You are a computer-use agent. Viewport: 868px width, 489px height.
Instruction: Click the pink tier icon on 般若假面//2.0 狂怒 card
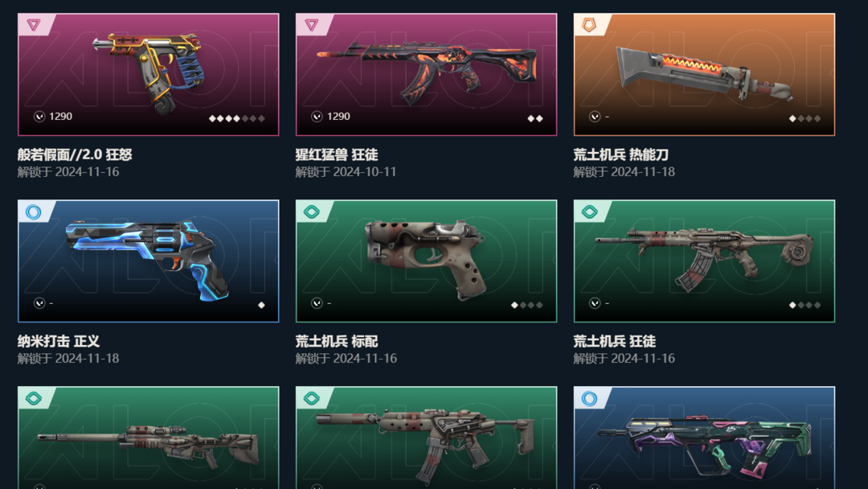tap(34, 25)
